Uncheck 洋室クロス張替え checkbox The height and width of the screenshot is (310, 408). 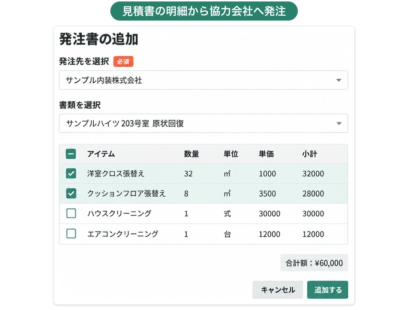[71, 174]
